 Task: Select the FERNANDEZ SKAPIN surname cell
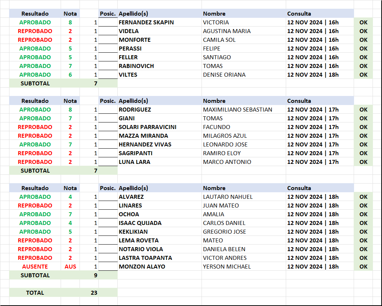point(159,22)
